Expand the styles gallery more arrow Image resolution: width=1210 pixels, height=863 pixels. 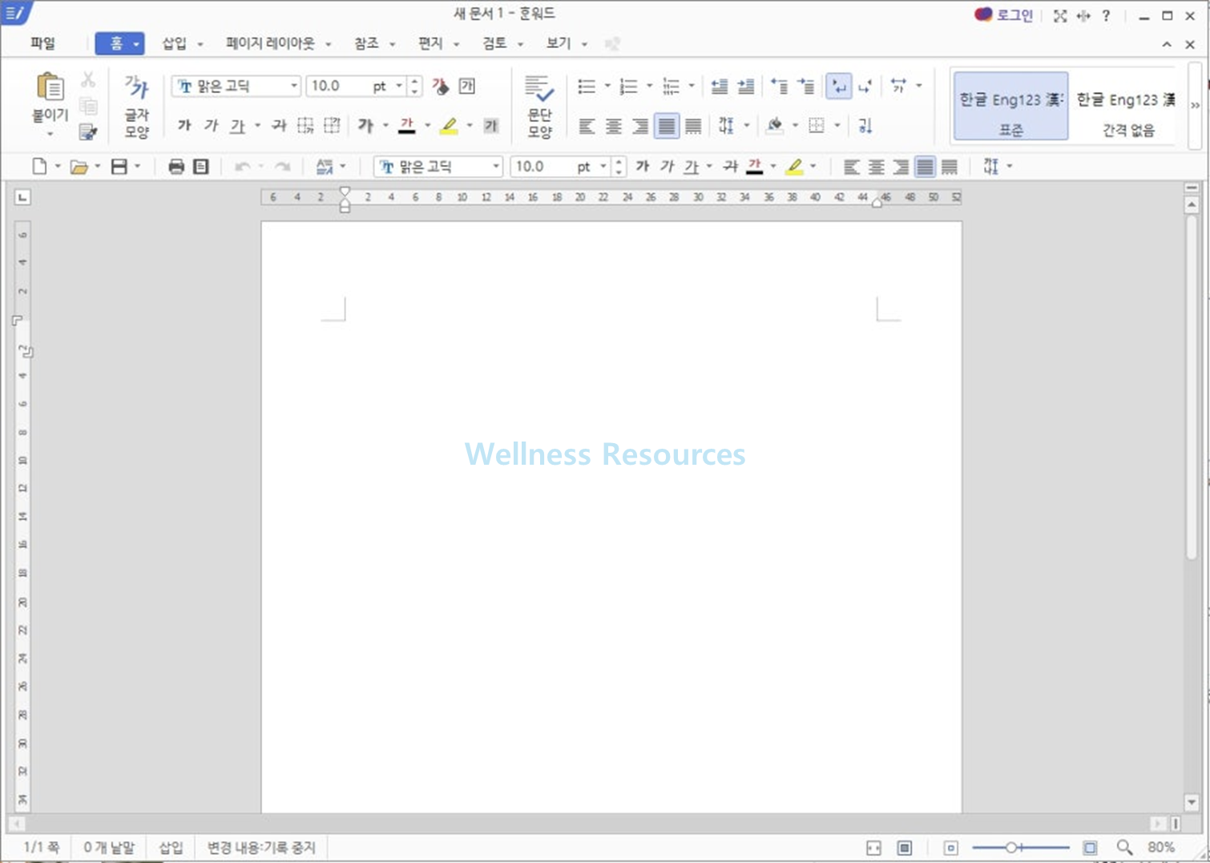pyautogui.click(x=1195, y=105)
